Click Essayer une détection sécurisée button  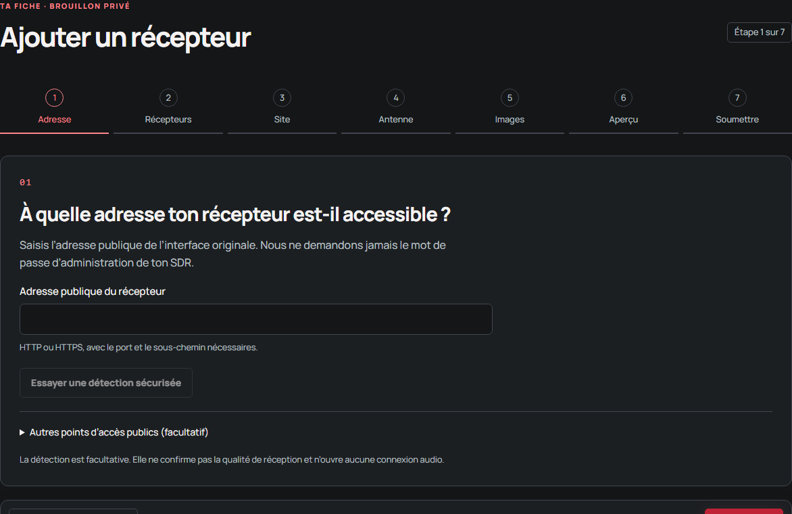click(x=106, y=383)
